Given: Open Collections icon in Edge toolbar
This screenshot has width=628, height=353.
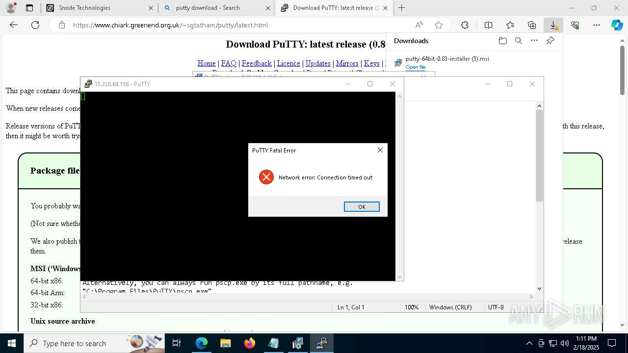Looking at the screenshot, I should tap(532, 25).
